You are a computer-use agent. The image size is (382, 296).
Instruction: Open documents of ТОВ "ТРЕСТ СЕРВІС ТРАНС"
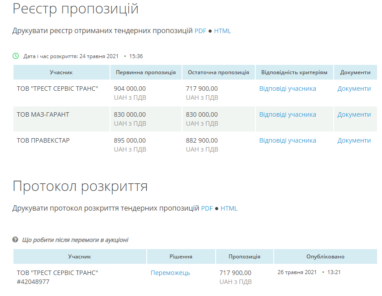coord(354,89)
